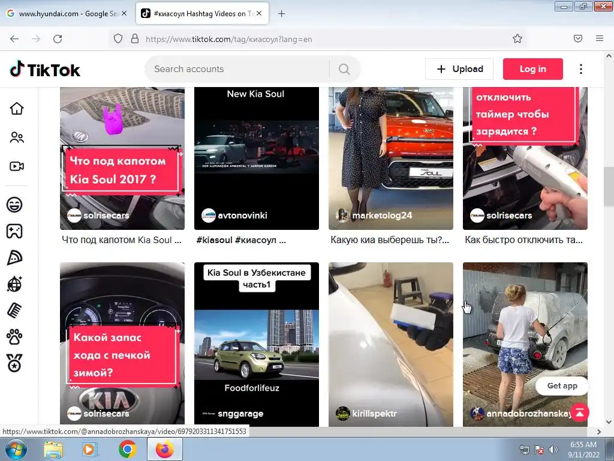Select the #киасоул Hashtag Videos tab

[x=203, y=14]
